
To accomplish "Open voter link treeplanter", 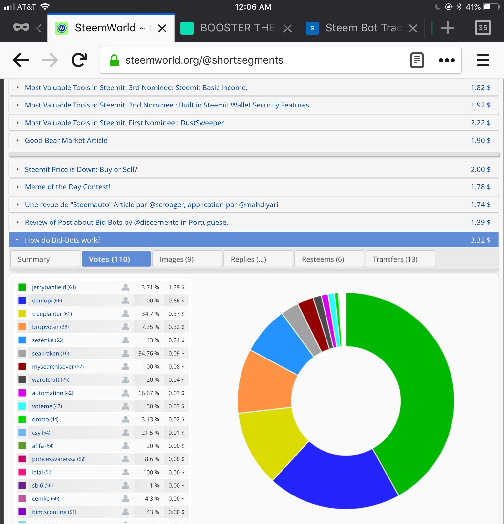I will point(52,314).
